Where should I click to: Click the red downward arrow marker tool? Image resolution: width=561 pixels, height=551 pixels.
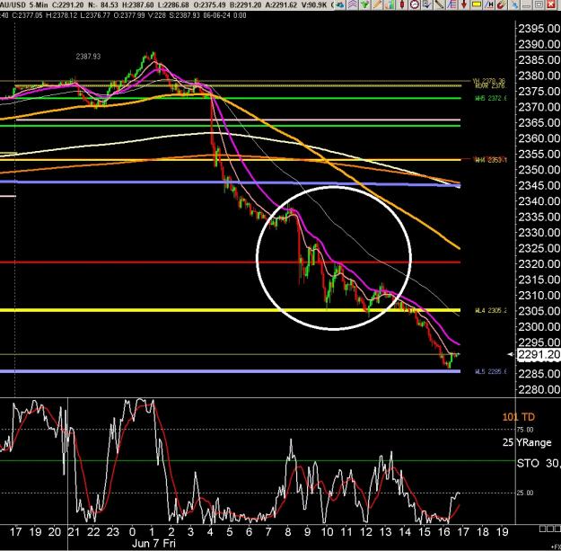click(464, 4)
